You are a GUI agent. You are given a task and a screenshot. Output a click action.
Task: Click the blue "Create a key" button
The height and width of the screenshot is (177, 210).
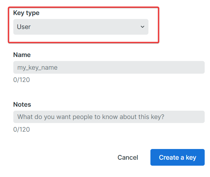point(177,157)
